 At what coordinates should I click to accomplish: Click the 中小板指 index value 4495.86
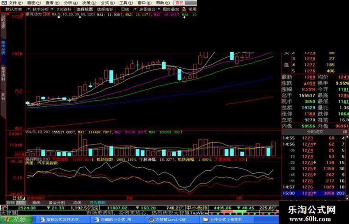coord(223,208)
